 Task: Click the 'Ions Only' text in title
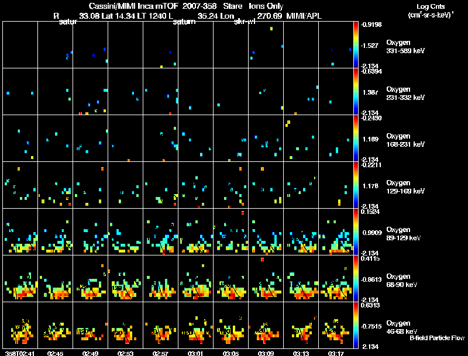click(x=266, y=6)
